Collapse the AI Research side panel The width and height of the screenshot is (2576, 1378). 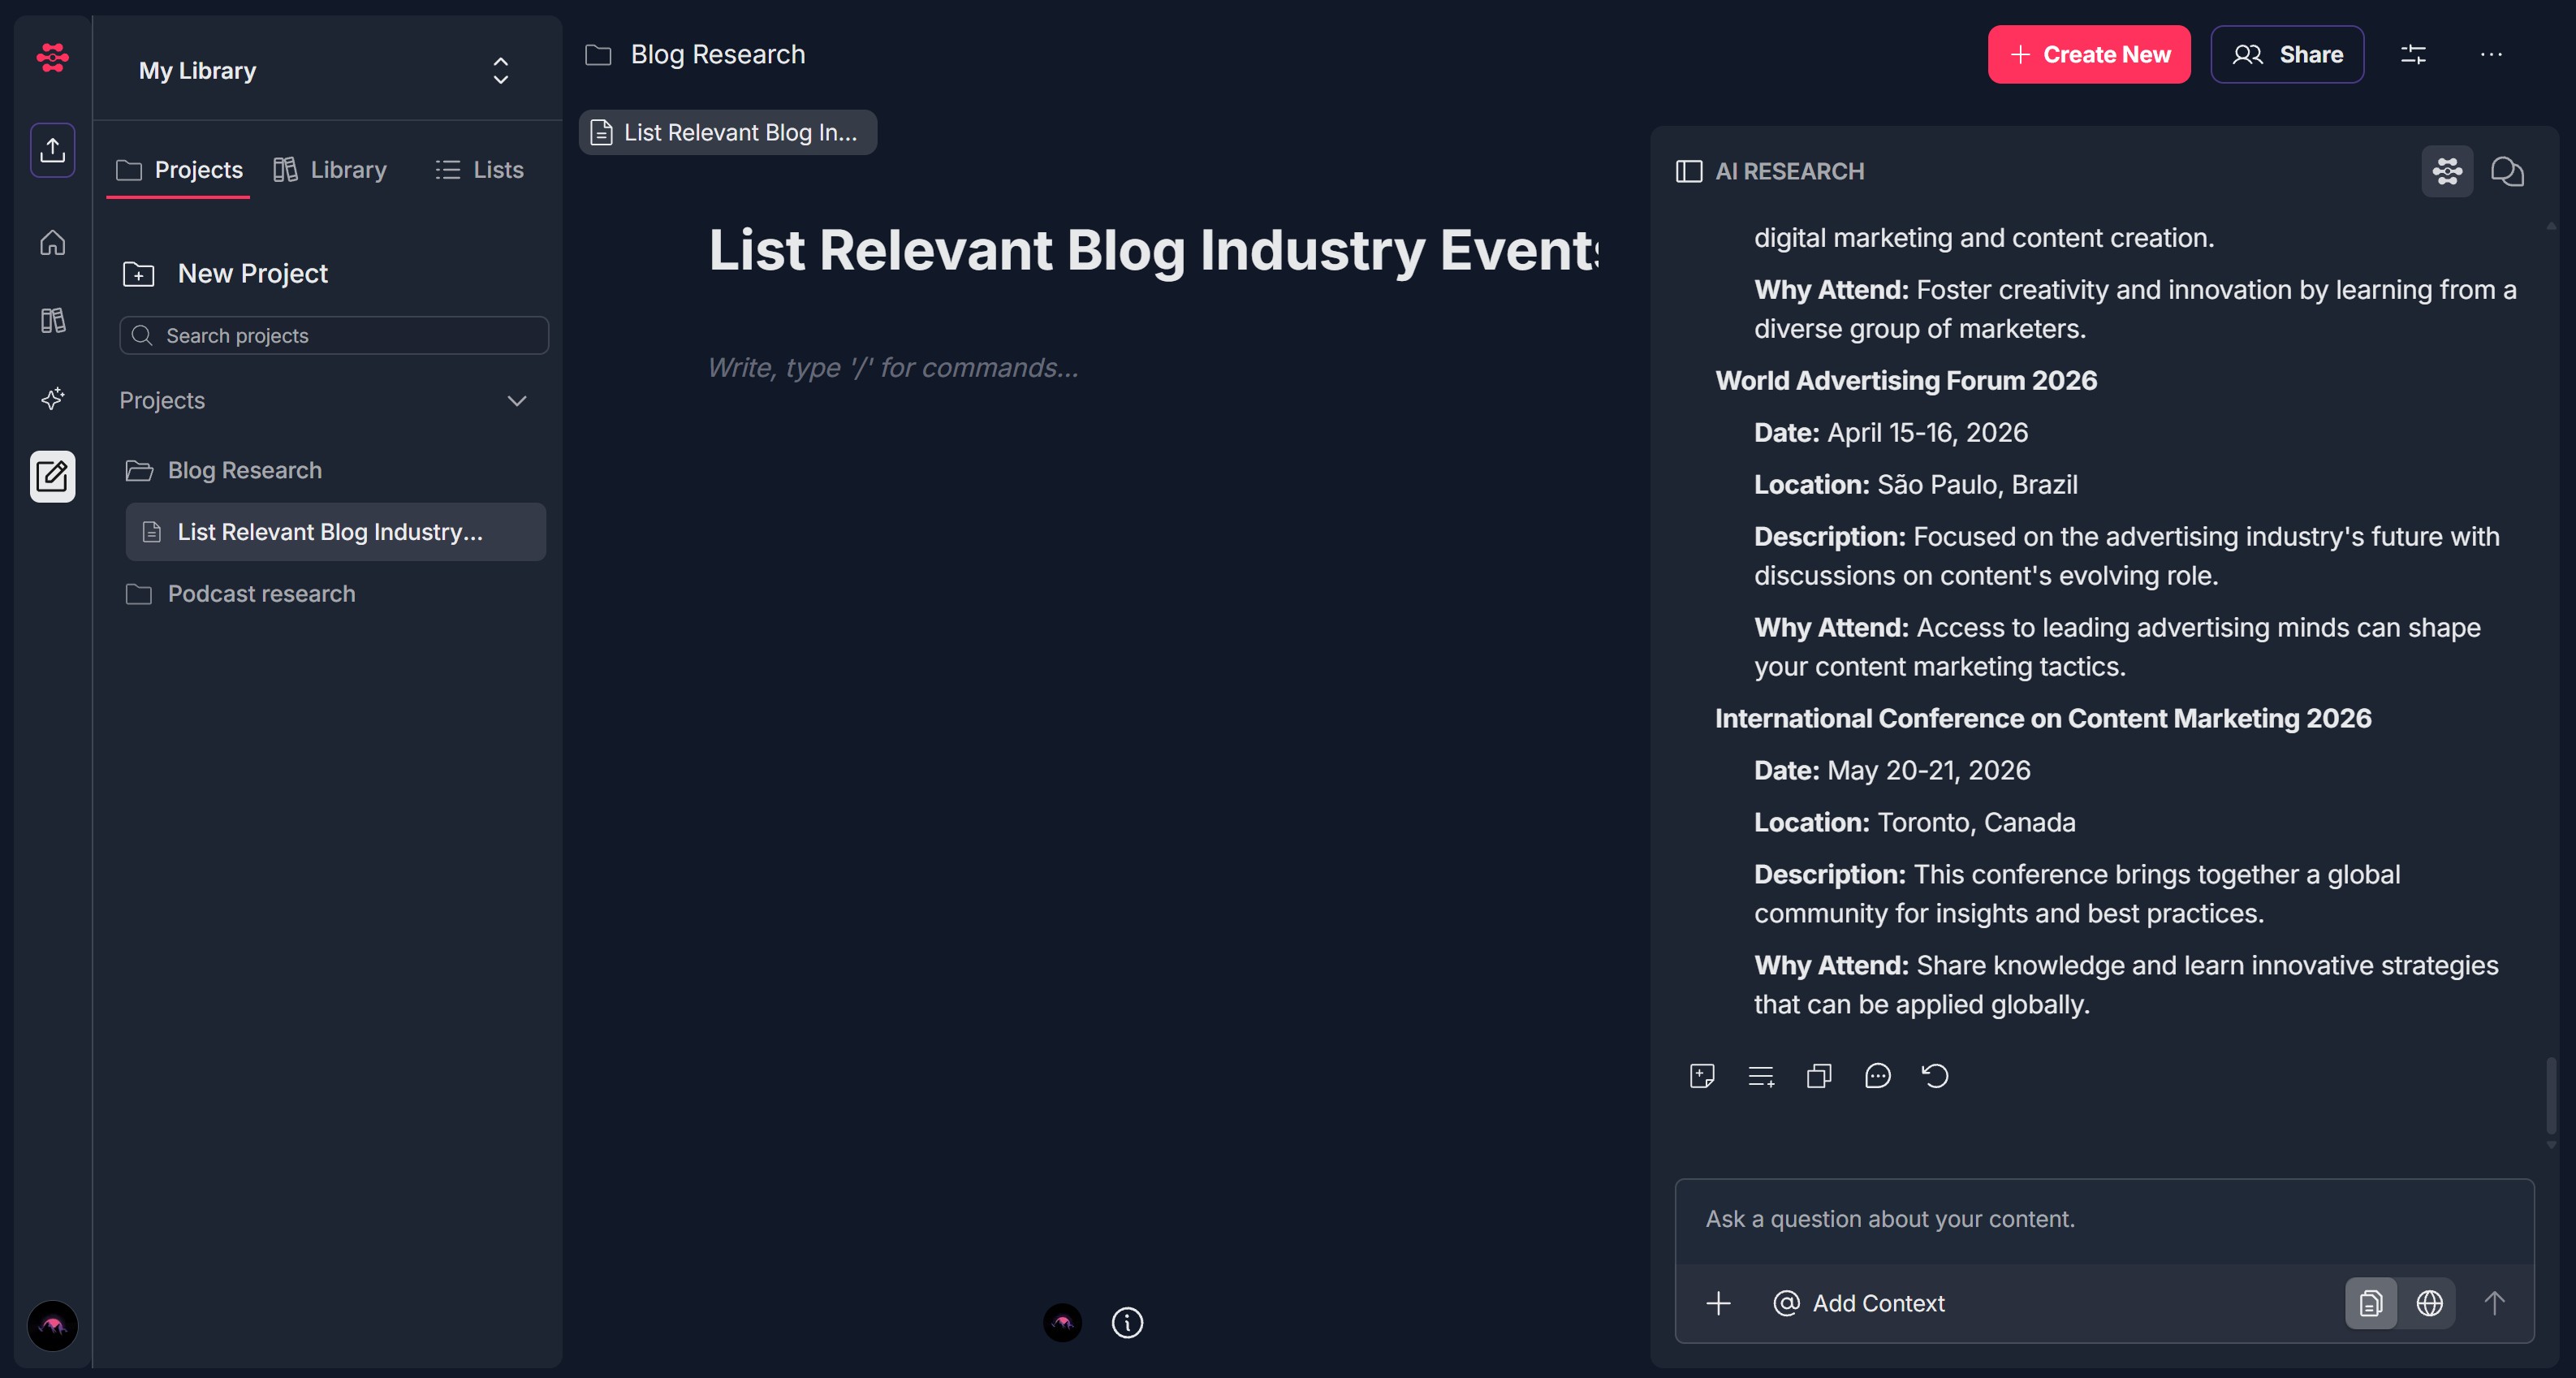click(x=1688, y=171)
